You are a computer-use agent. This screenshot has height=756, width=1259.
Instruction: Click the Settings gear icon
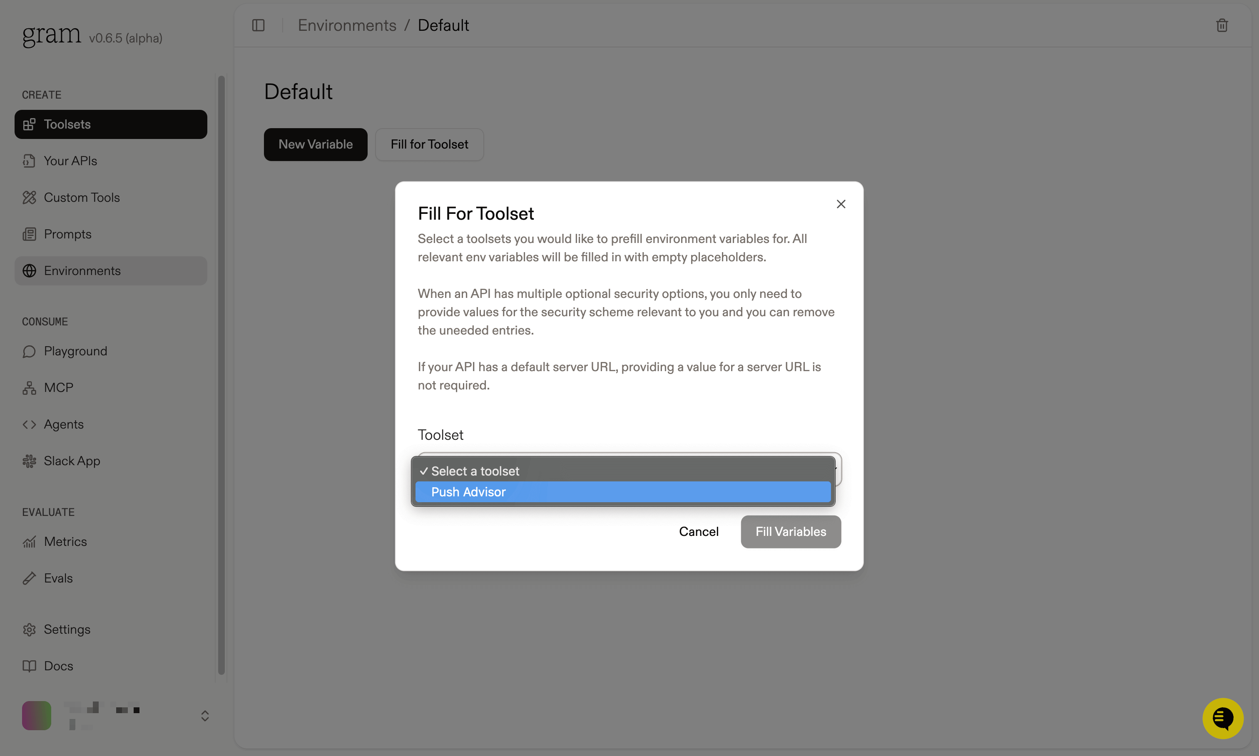coord(29,630)
